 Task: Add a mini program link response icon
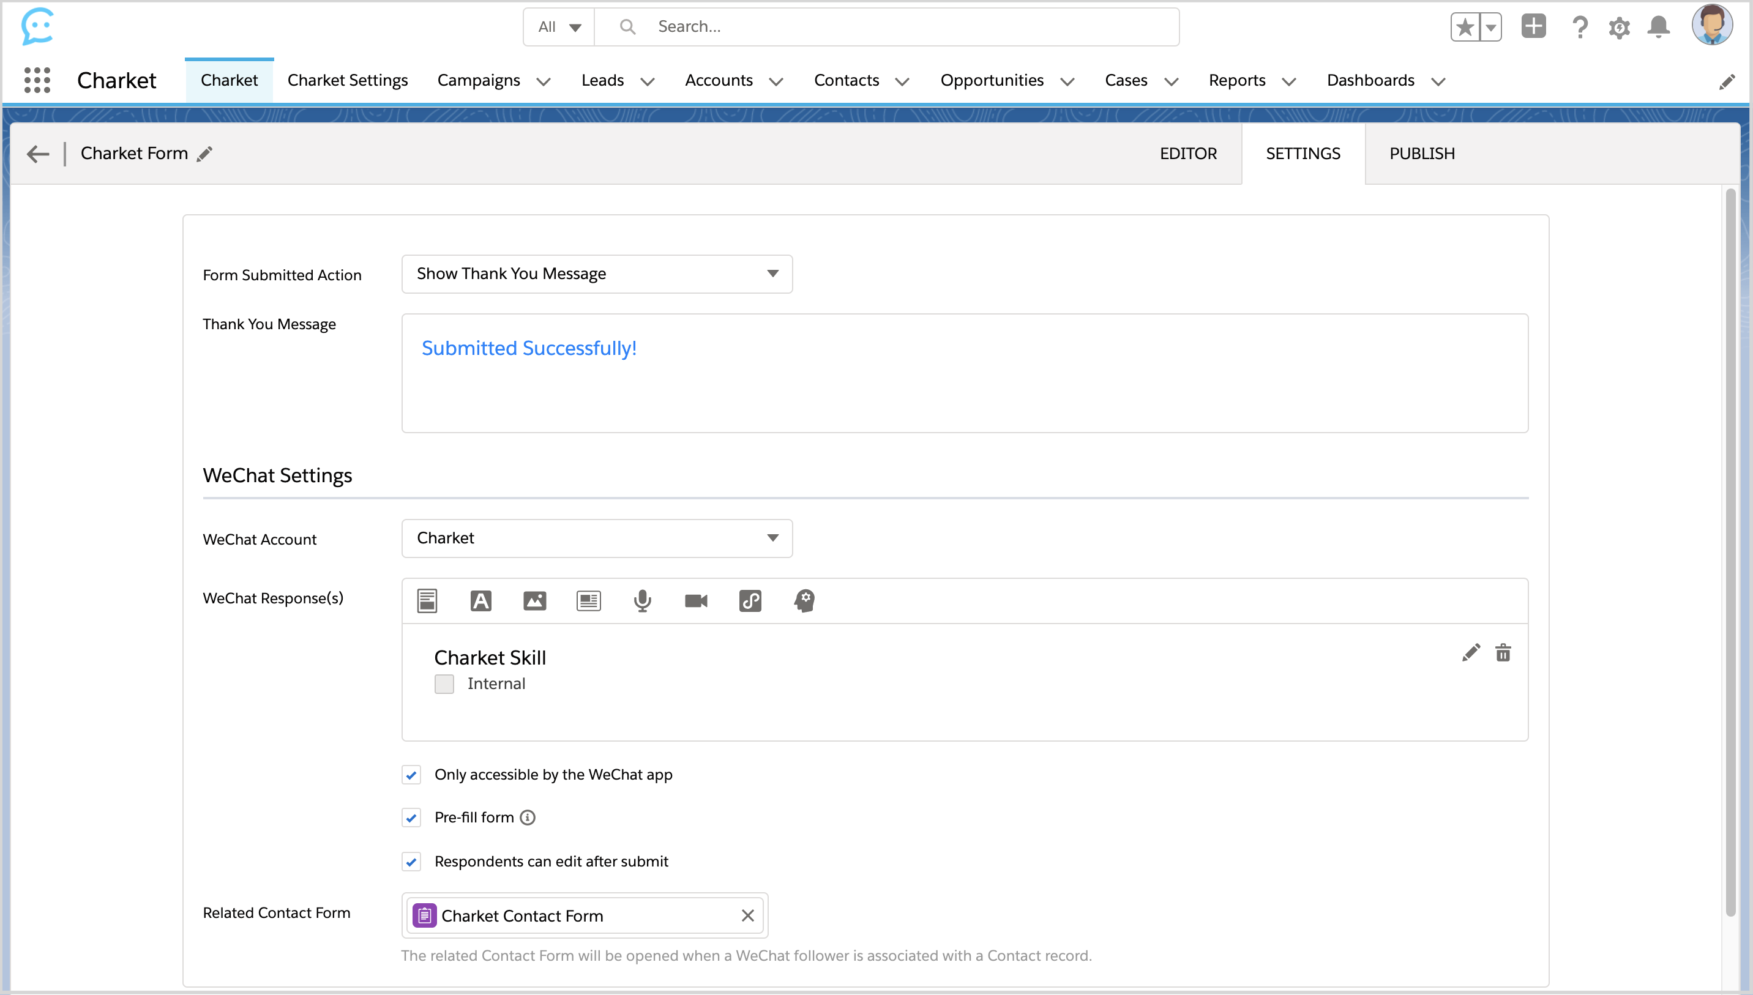[x=750, y=601]
